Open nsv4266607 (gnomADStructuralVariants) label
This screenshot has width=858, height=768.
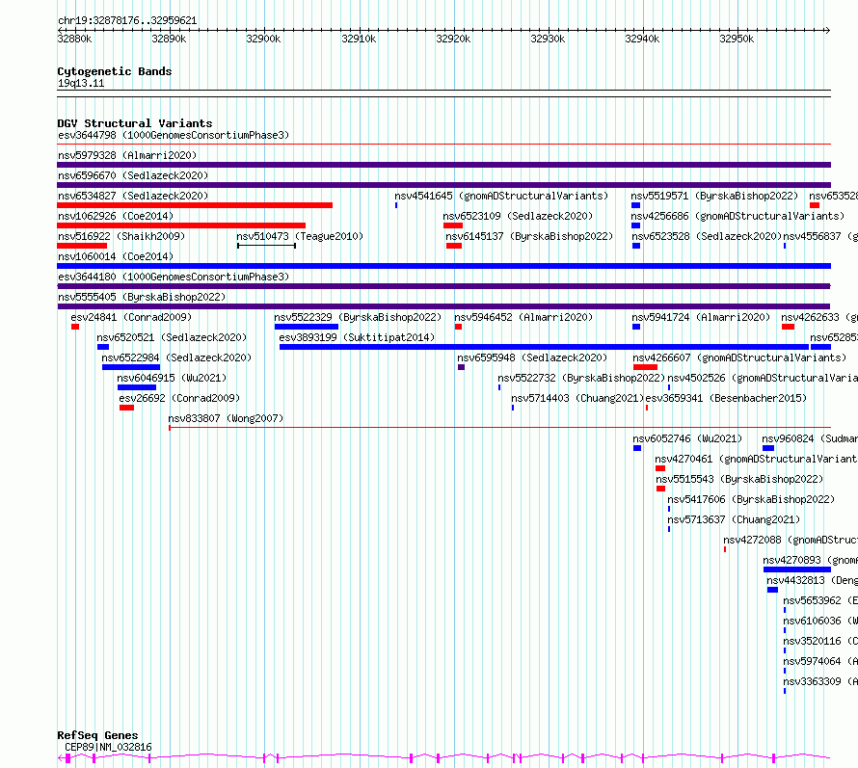click(x=739, y=358)
